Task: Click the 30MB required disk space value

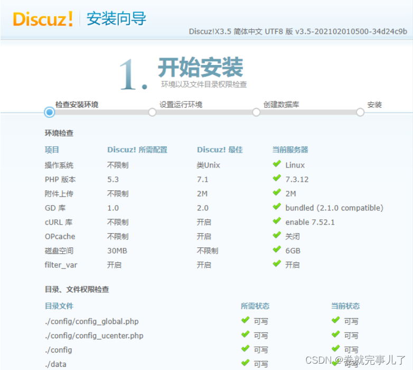Action: pos(117,251)
